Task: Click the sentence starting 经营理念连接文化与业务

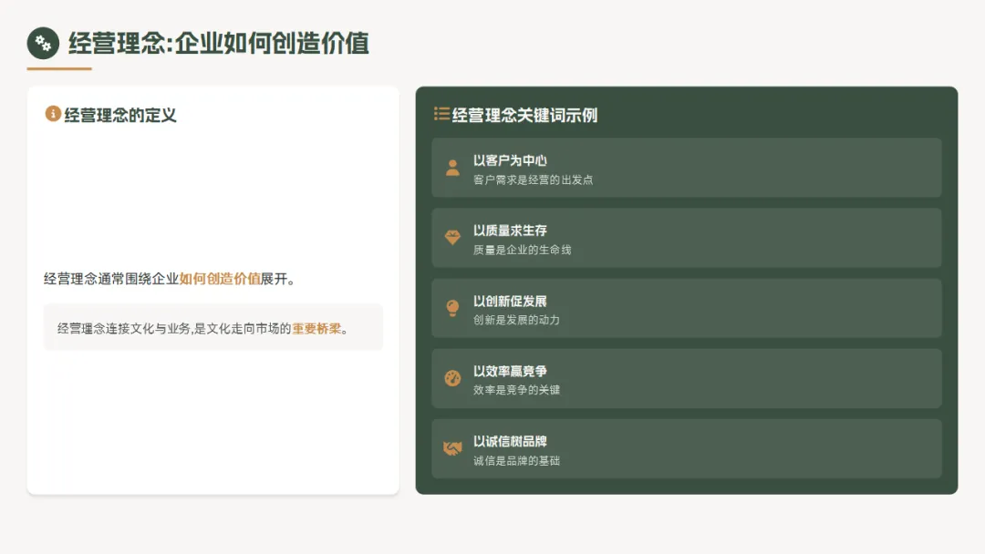Action: 202,328
